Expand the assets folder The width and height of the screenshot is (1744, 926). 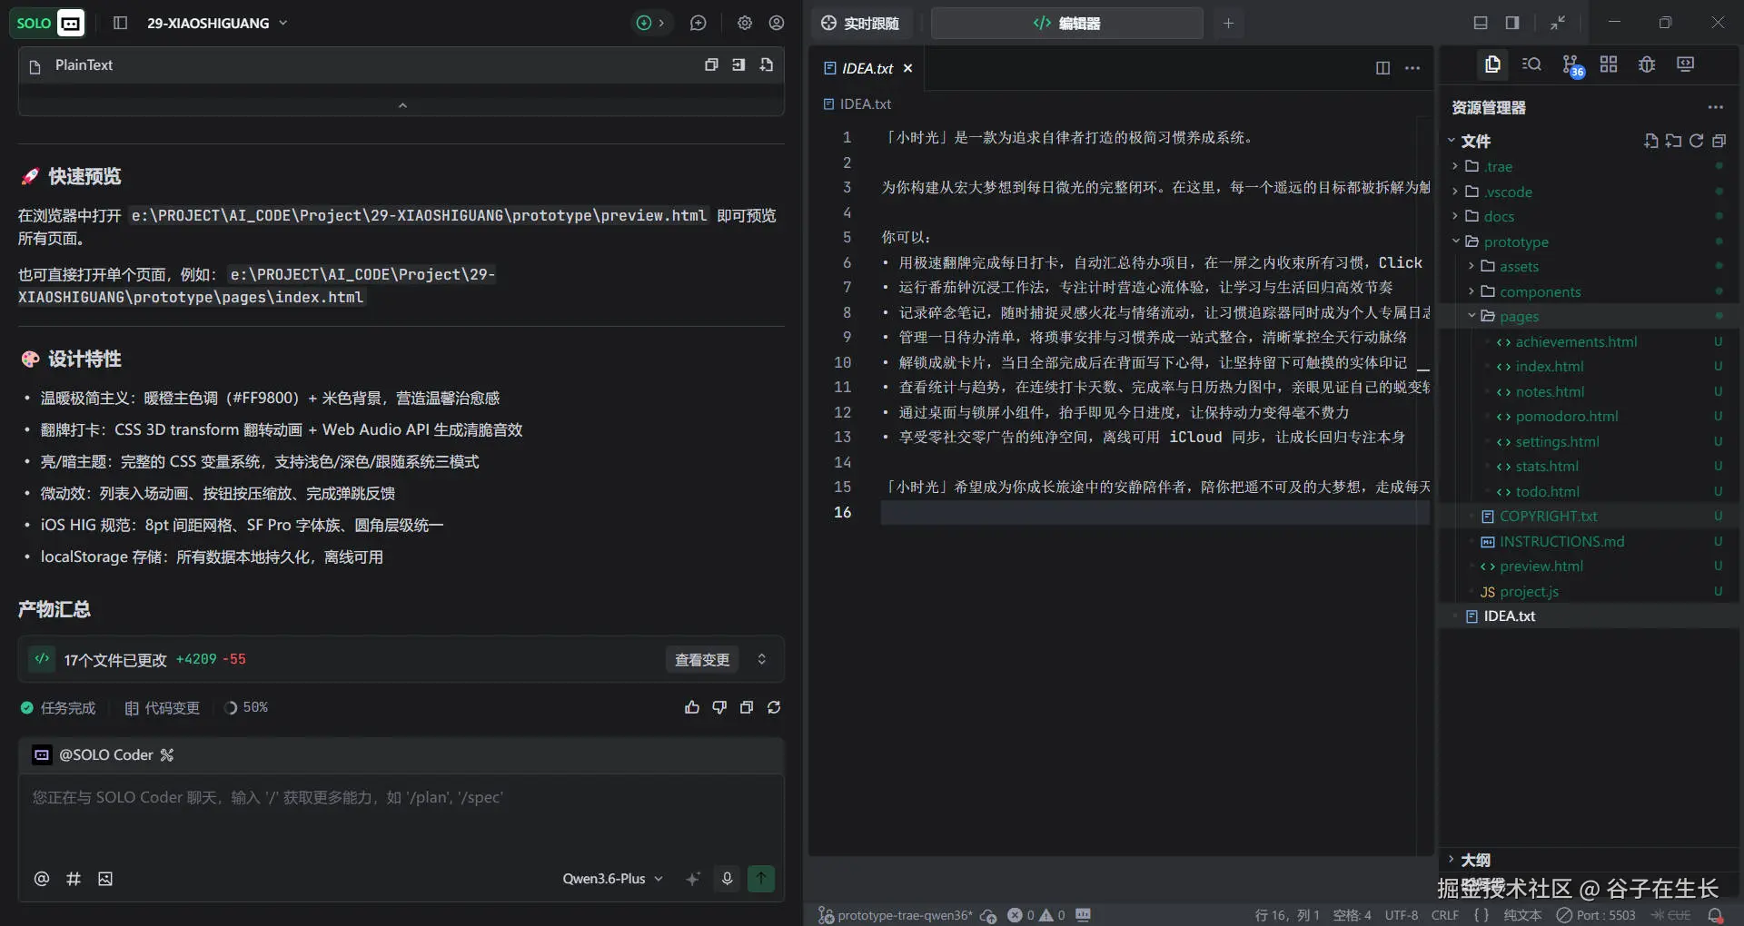pyautogui.click(x=1518, y=266)
